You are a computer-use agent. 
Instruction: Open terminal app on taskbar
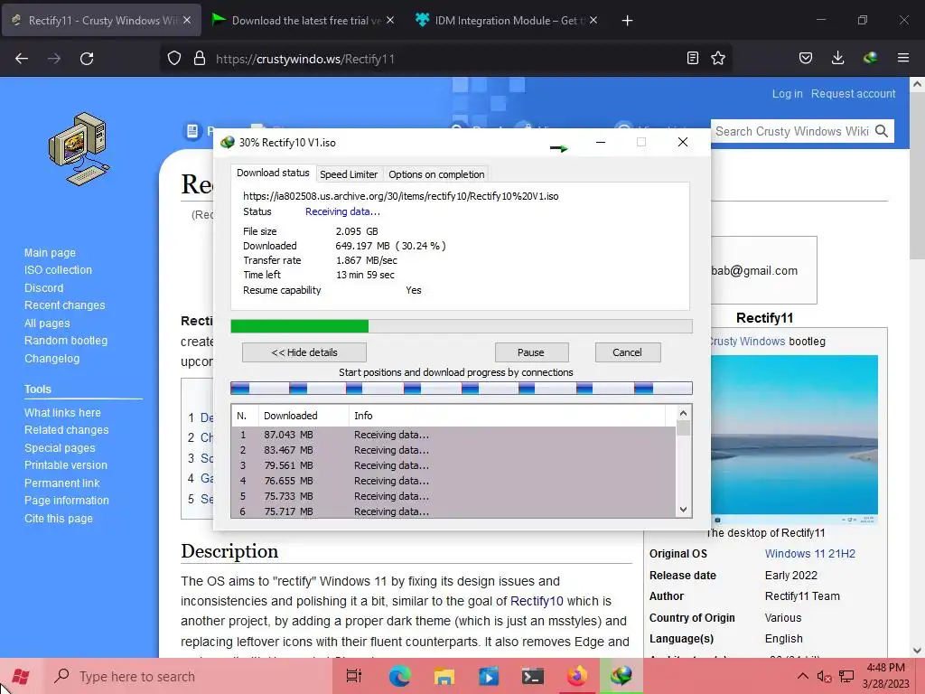click(533, 676)
